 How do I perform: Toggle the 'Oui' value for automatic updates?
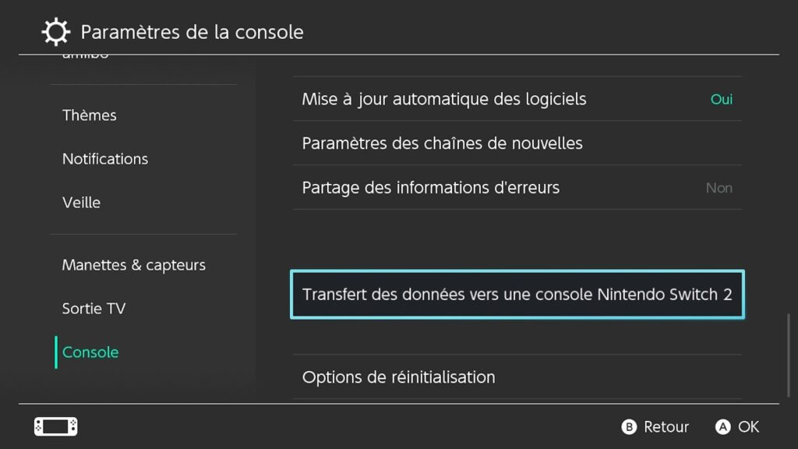pos(721,99)
